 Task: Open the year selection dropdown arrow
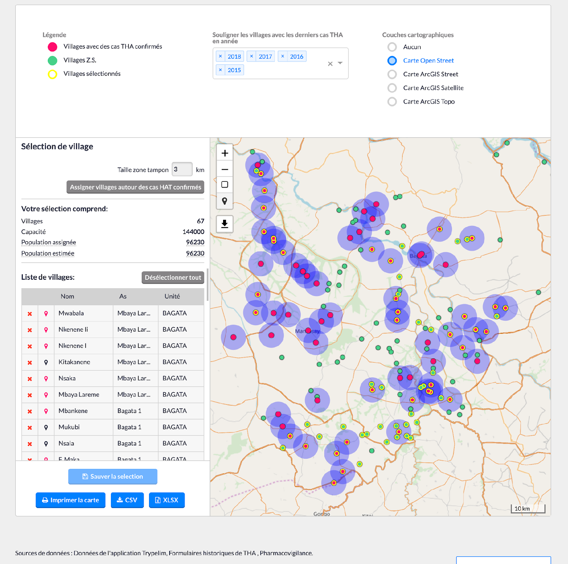point(340,63)
